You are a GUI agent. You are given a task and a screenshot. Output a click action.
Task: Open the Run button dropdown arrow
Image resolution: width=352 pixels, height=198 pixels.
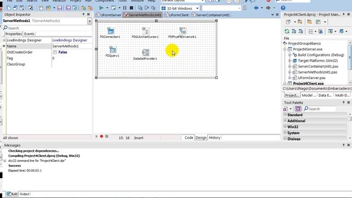[107, 8]
